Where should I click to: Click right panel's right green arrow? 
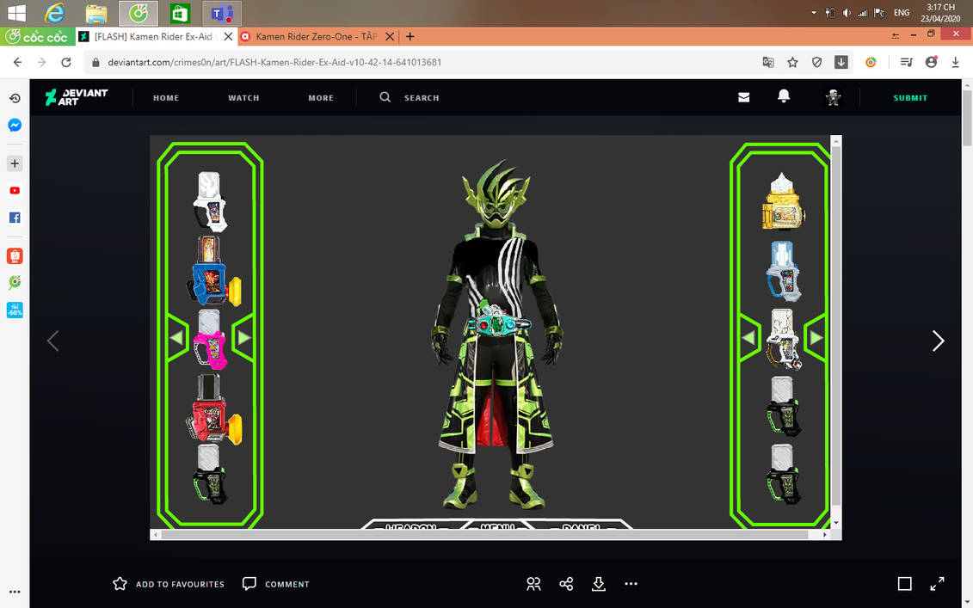(816, 337)
